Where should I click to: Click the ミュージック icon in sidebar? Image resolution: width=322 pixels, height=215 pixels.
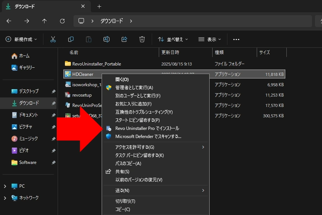pyautogui.click(x=14, y=139)
